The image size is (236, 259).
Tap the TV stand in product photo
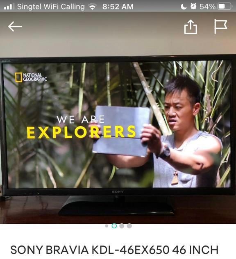[x=116, y=205]
